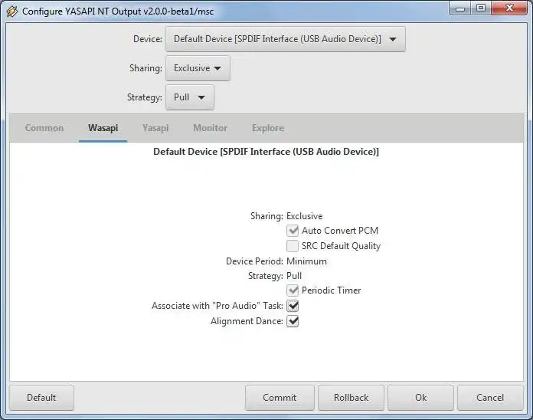Maximize the Configure YASAPI window

481,8
